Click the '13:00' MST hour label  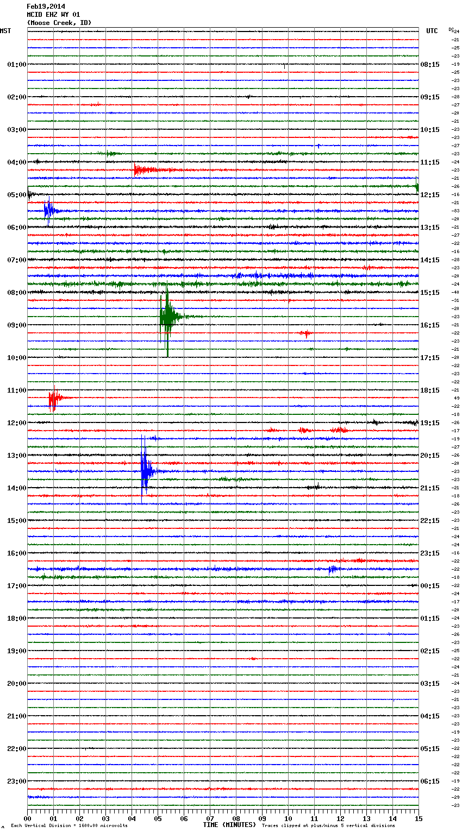click(17, 456)
